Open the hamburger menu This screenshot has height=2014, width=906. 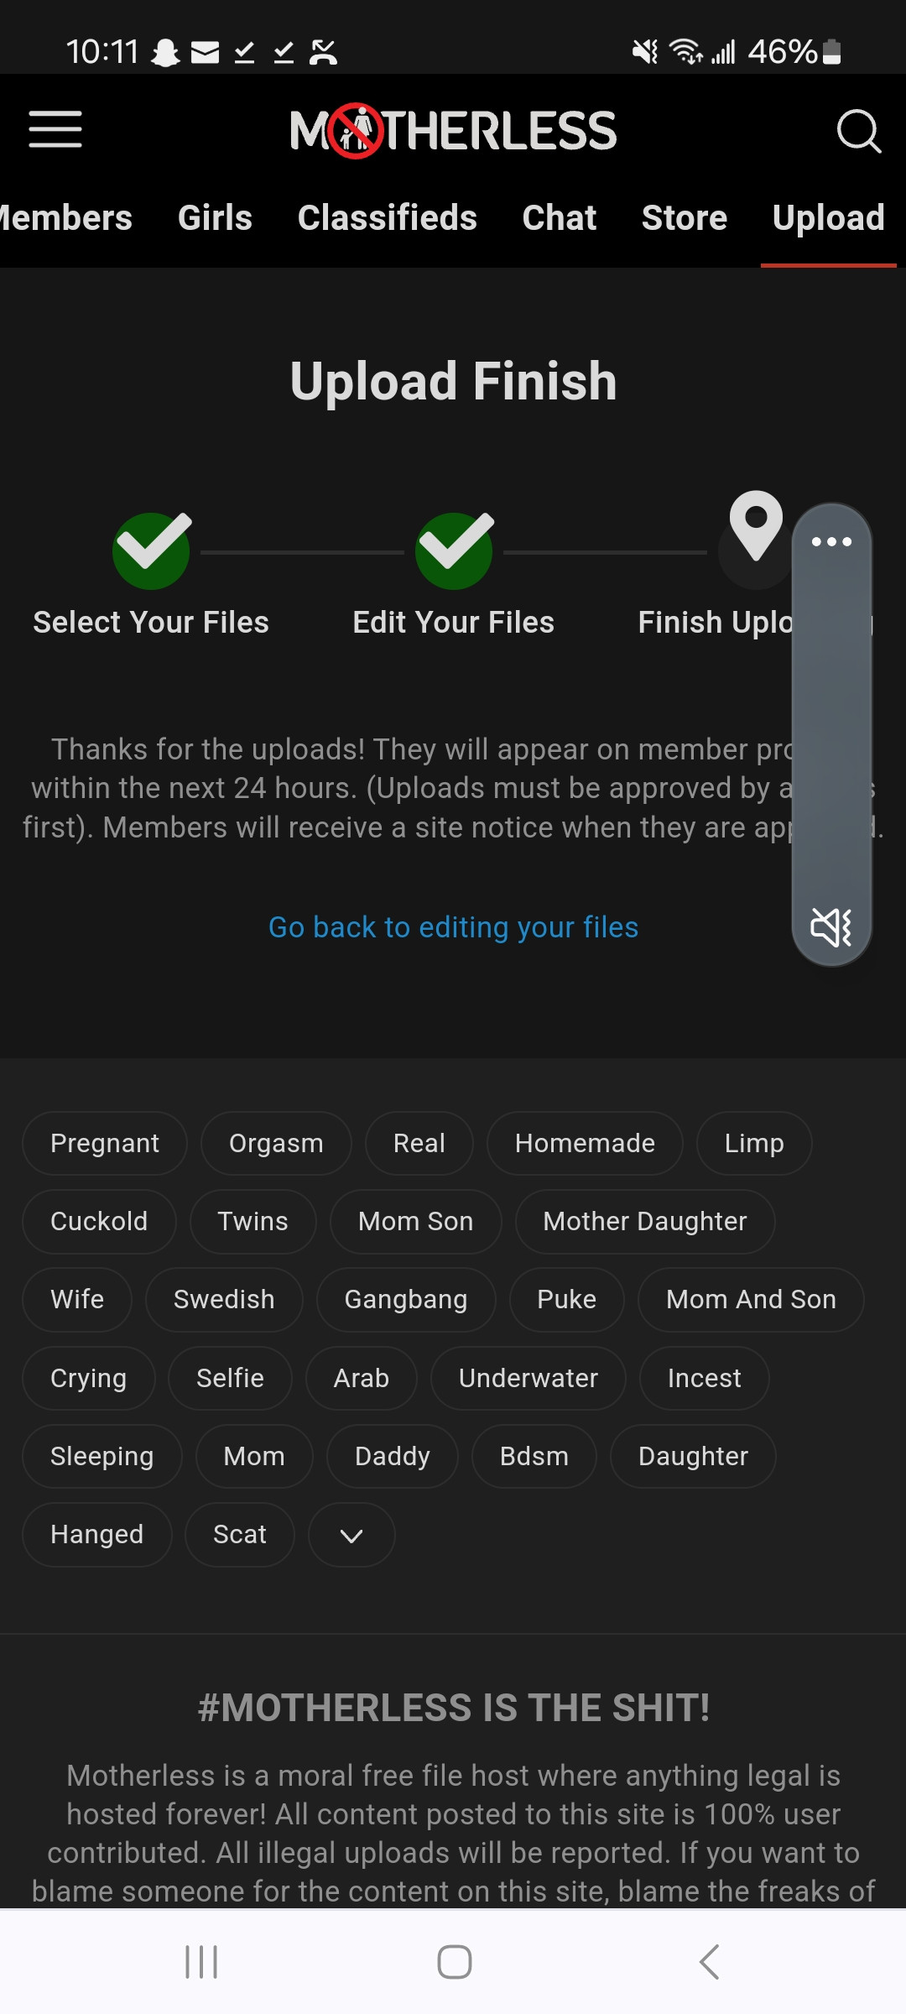click(x=55, y=130)
